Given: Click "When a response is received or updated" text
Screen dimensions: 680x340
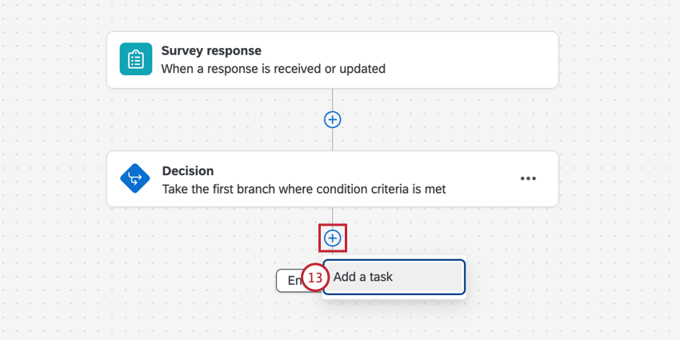Looking at the screenshot, I should point(273,69).
